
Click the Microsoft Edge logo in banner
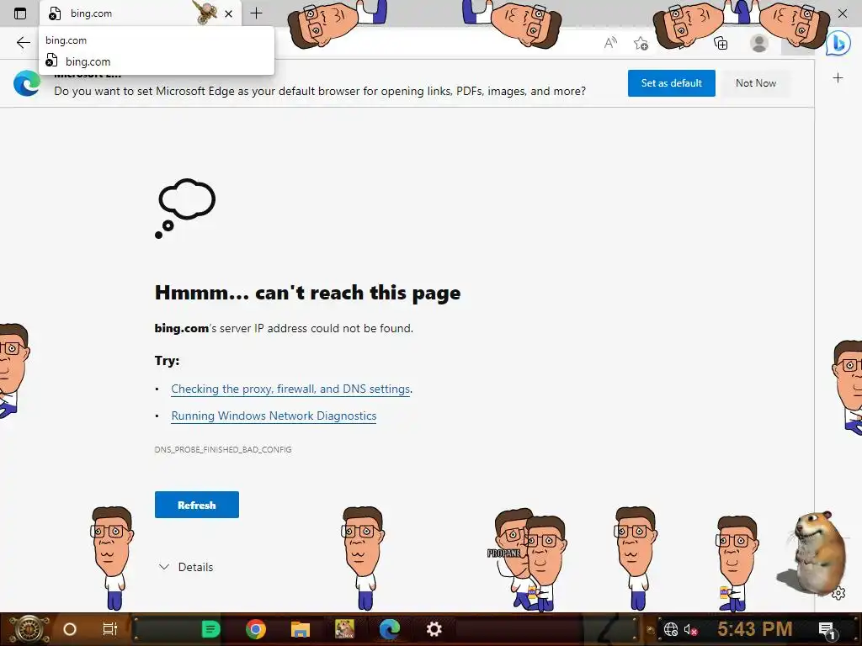27,83
